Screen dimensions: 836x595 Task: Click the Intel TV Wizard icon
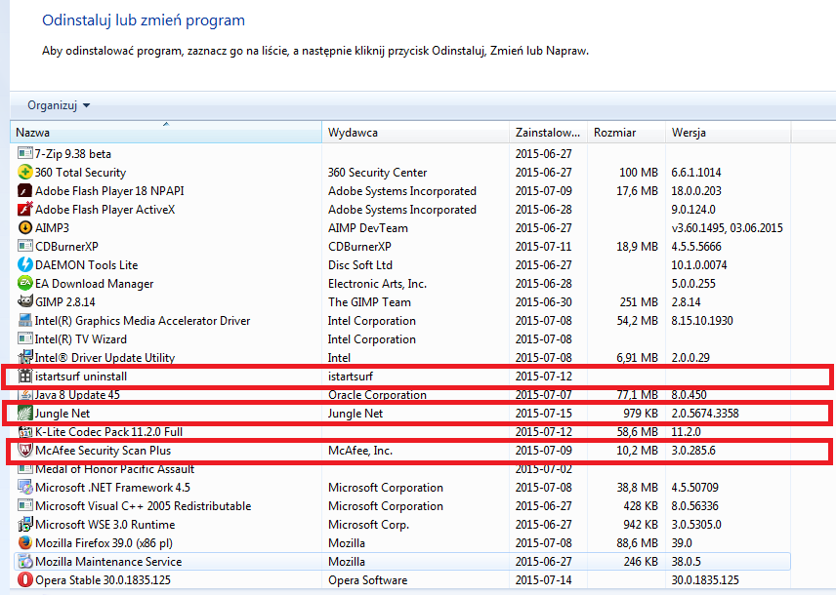[24, 338]
